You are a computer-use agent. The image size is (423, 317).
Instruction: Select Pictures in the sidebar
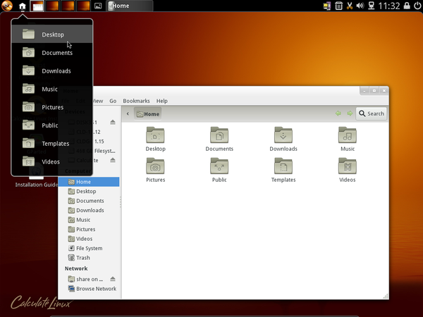89,229
